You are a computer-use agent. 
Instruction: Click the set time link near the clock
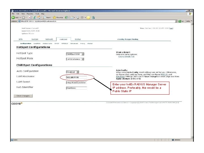171,28
